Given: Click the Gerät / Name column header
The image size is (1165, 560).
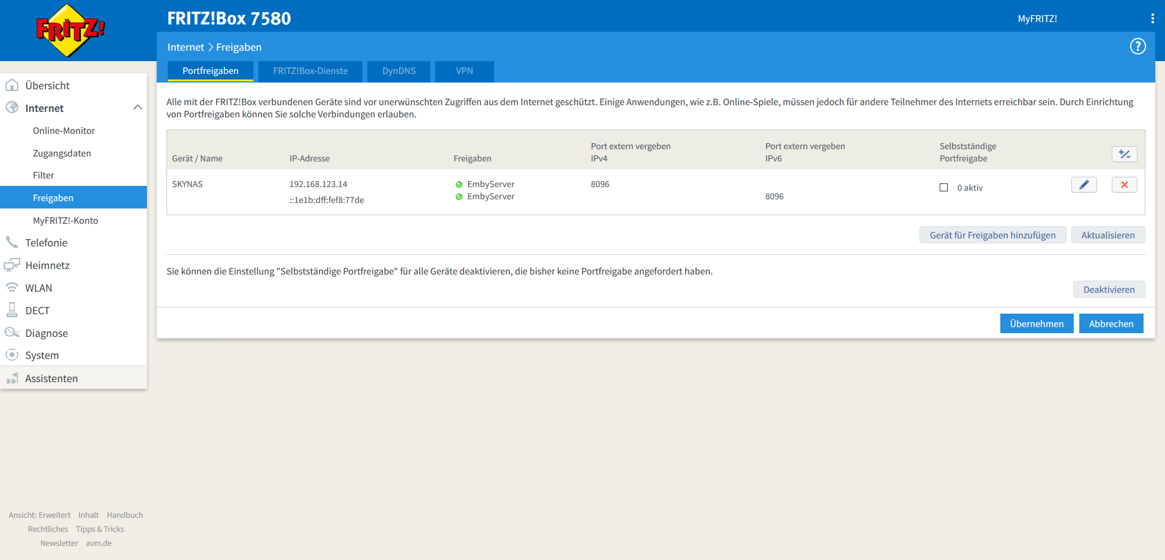Looking at the screenshot, I should point(197,158).
